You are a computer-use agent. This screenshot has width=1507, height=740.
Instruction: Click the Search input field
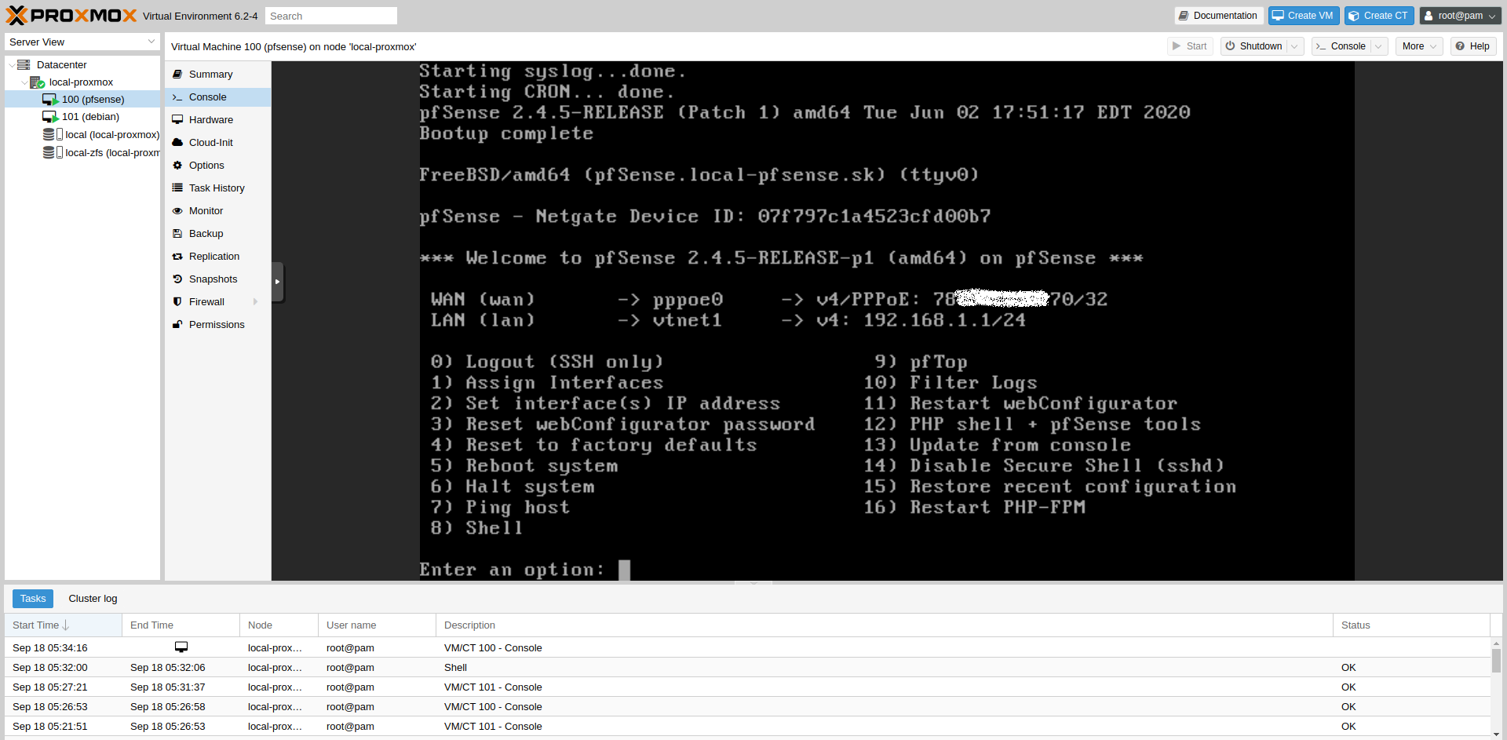[x=331, y=16]
